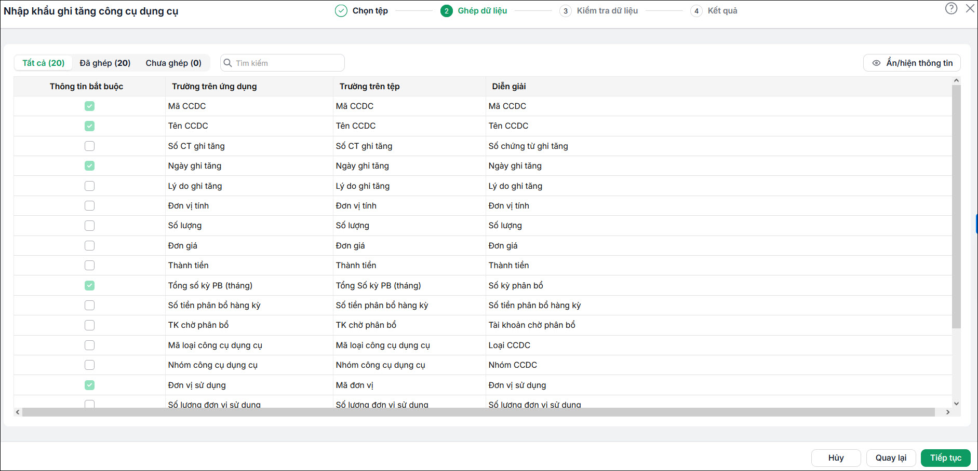978x471 pixels.
Task: Switch to the Đã ghép (20) tab
Action: pos(105,63)
